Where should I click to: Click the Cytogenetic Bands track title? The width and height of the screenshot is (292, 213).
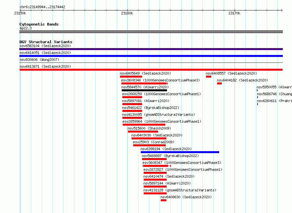(39, 24)
